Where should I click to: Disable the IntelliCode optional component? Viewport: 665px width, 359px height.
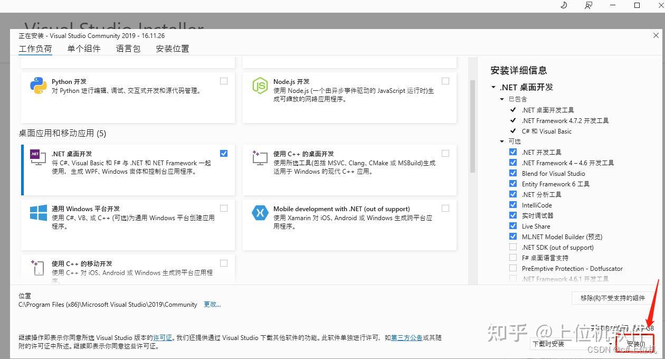tap(512, 205)
